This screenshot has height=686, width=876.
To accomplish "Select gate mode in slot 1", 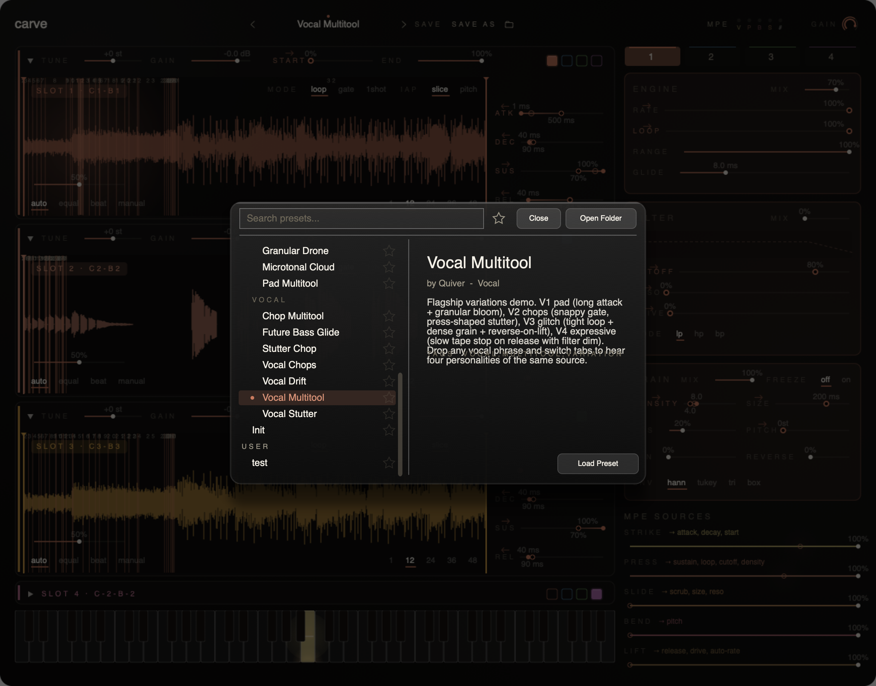I will pos(346,89).
